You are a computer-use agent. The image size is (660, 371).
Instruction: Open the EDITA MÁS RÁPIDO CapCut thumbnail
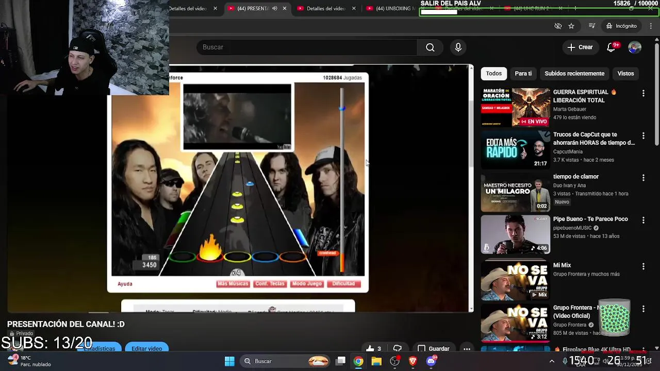[x=516, y=149]
